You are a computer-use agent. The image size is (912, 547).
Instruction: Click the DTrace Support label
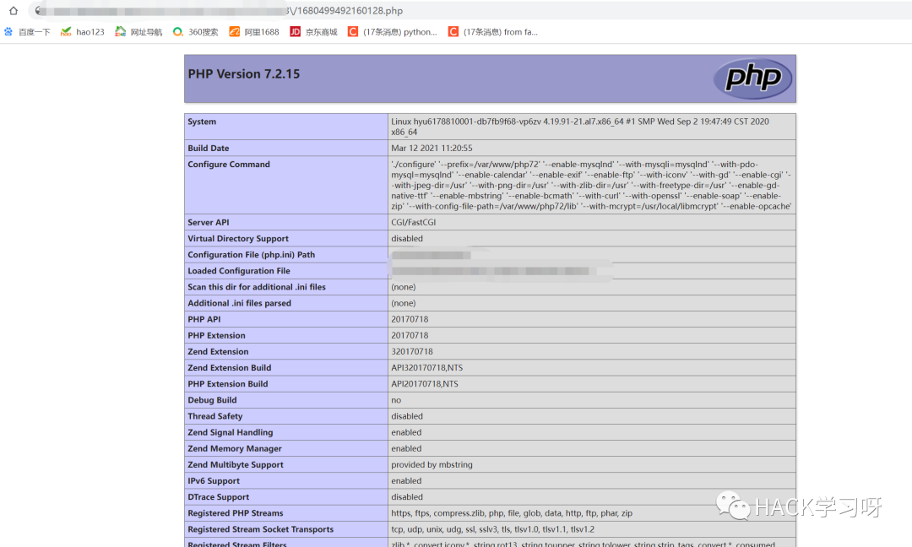pyautogui.click(x=218, y=497)
